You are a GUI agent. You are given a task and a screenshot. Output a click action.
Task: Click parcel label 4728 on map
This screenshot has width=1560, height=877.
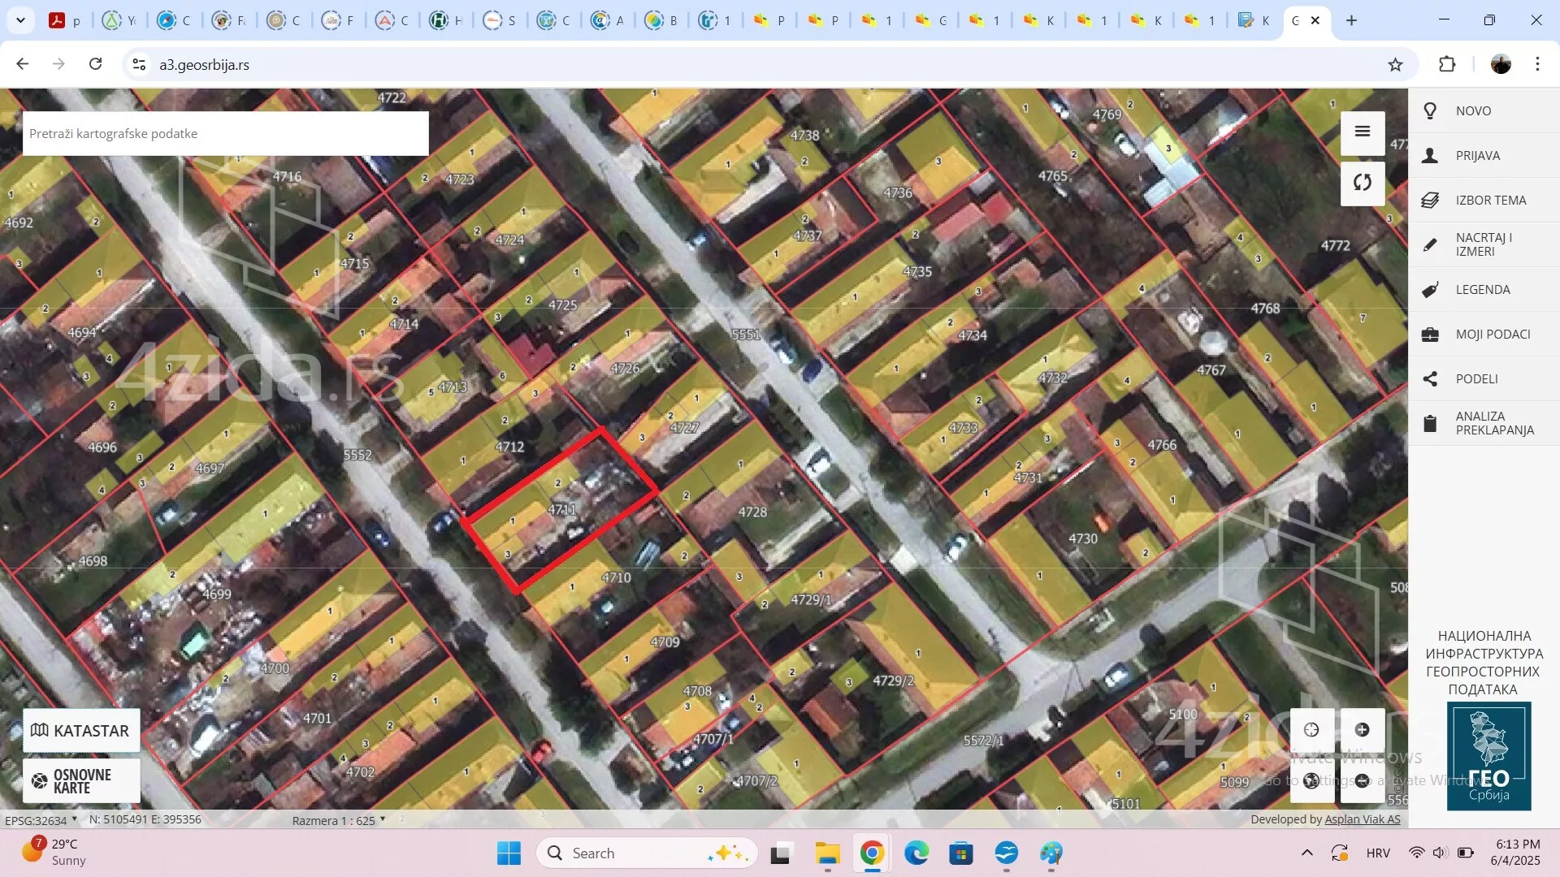point(752,512)
